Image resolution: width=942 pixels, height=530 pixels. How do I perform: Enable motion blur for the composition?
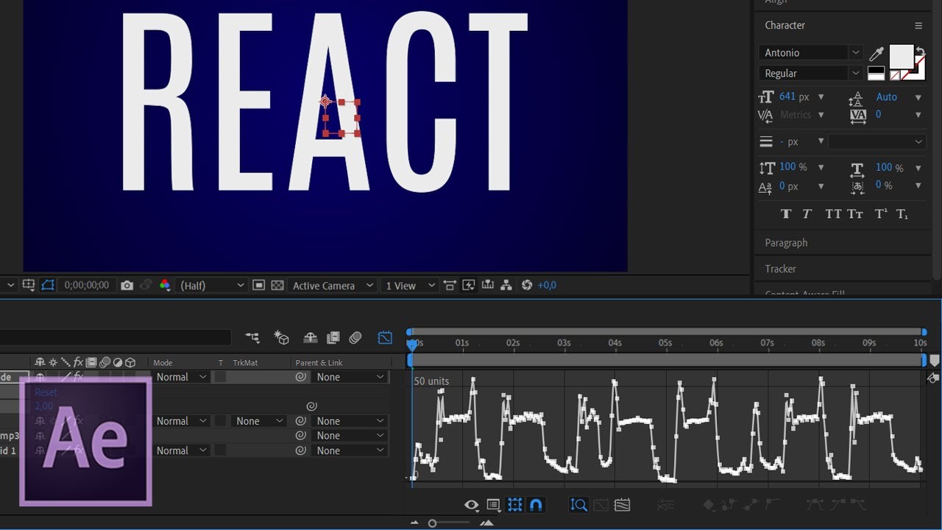[355, 338]
